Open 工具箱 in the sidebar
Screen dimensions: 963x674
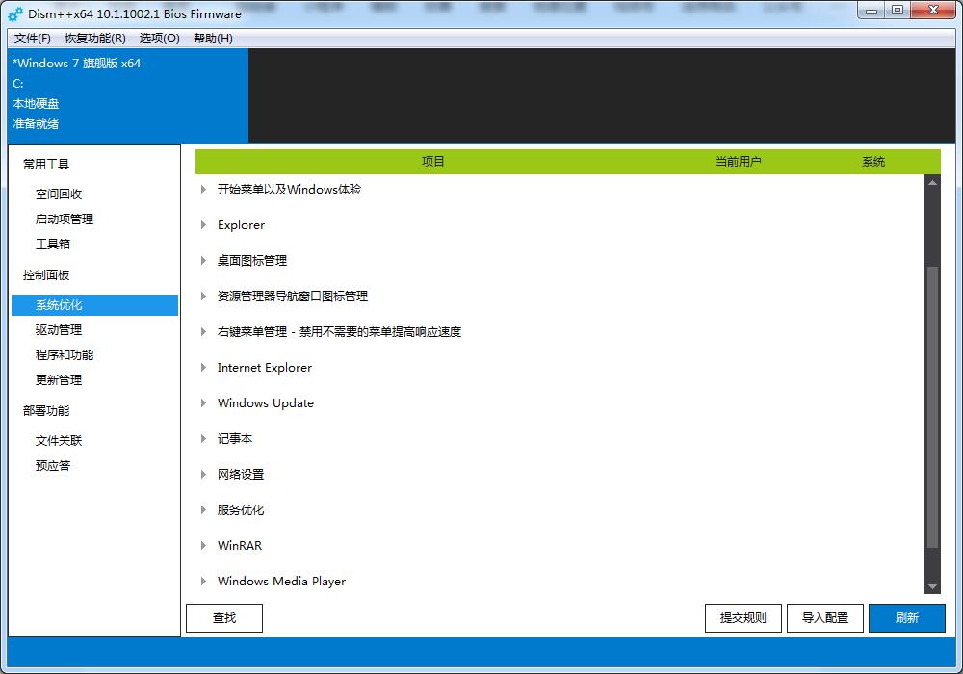53,245
